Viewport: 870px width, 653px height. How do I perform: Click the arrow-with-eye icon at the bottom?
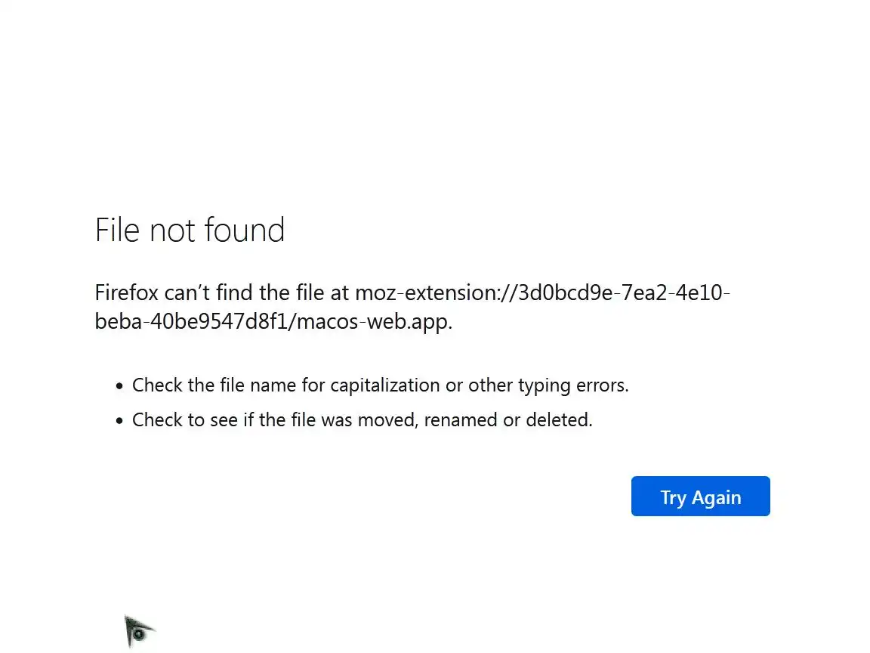click(x=138, y=631)
